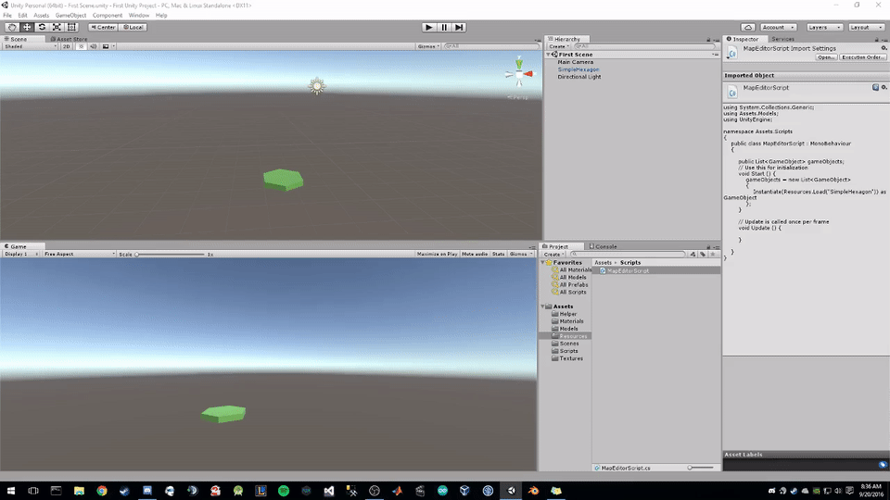The width and height of the screenshot is (890, 500).
Task: Open the Layers dropdown
Action: coord(824,27)
